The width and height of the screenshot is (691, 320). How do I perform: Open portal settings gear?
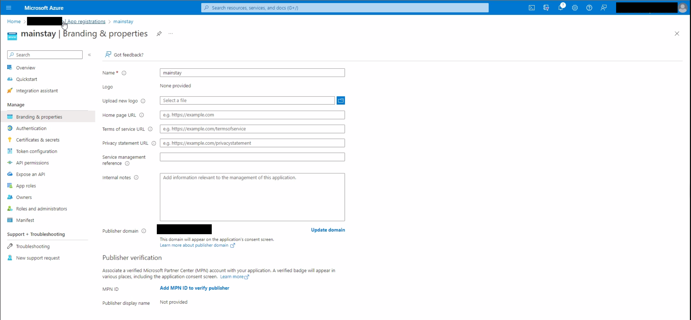click(575, 8)
